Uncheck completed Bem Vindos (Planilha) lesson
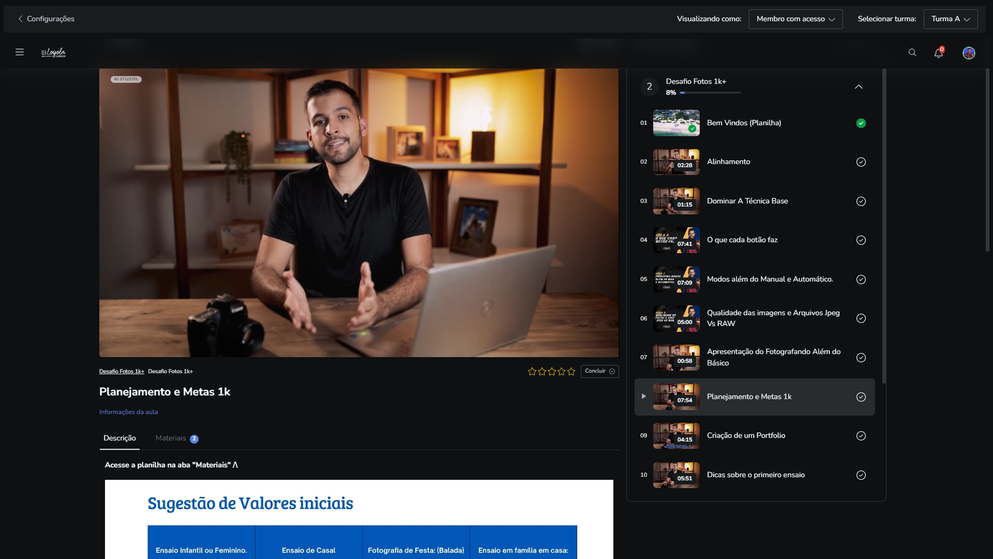993x559 pixels. click(x=861, y=123)
